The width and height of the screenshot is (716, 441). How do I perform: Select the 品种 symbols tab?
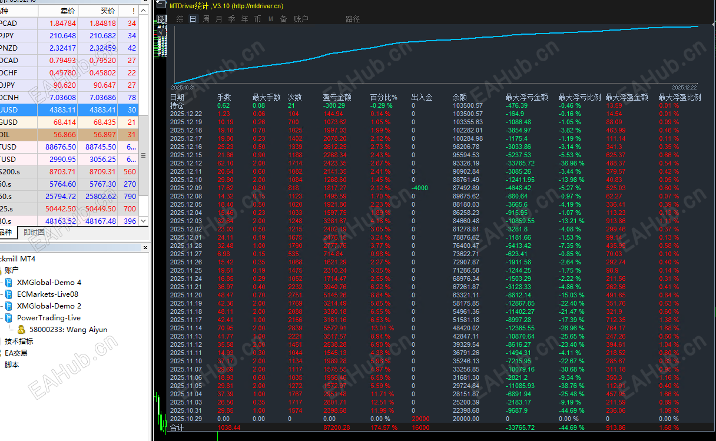point(7,233)
